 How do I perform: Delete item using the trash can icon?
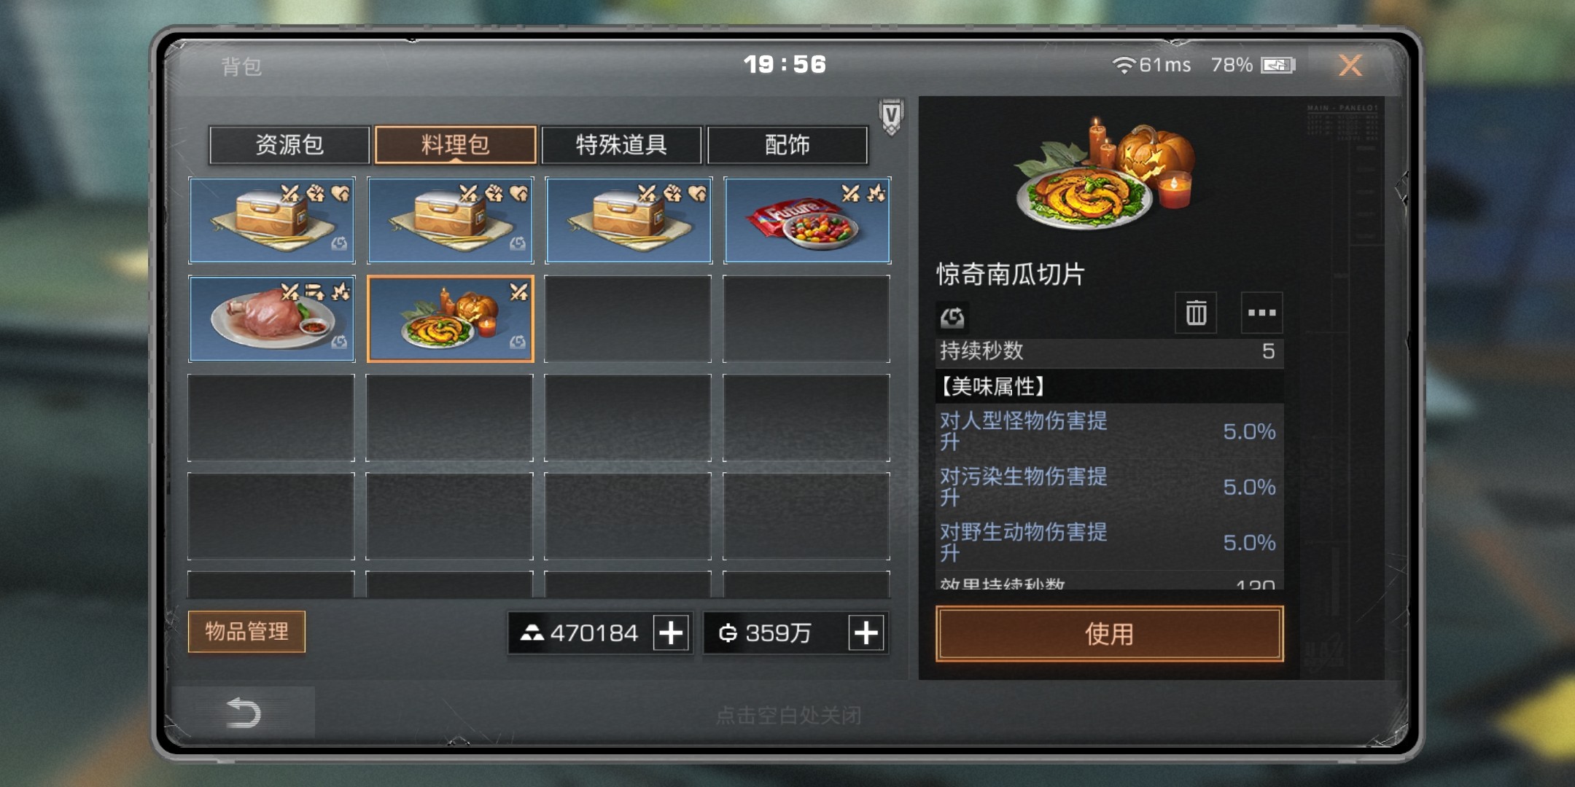[x=1195, y=313]
